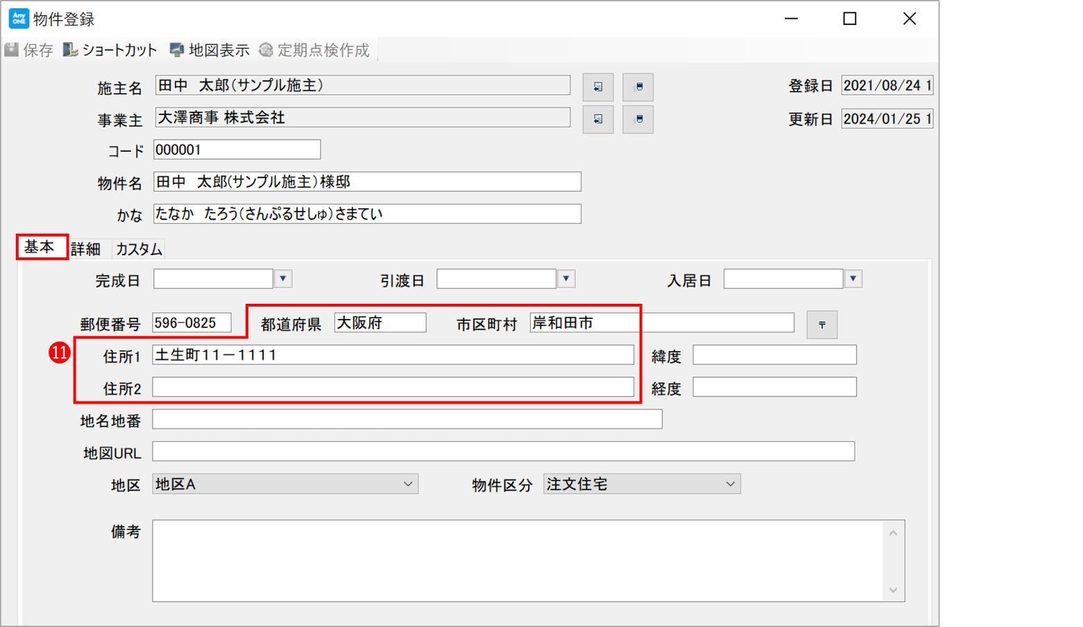Open the 入居日 date picker arrow
Image resolution: width=1083 pixels, height=627 pixels.
(x=853, y=279)
